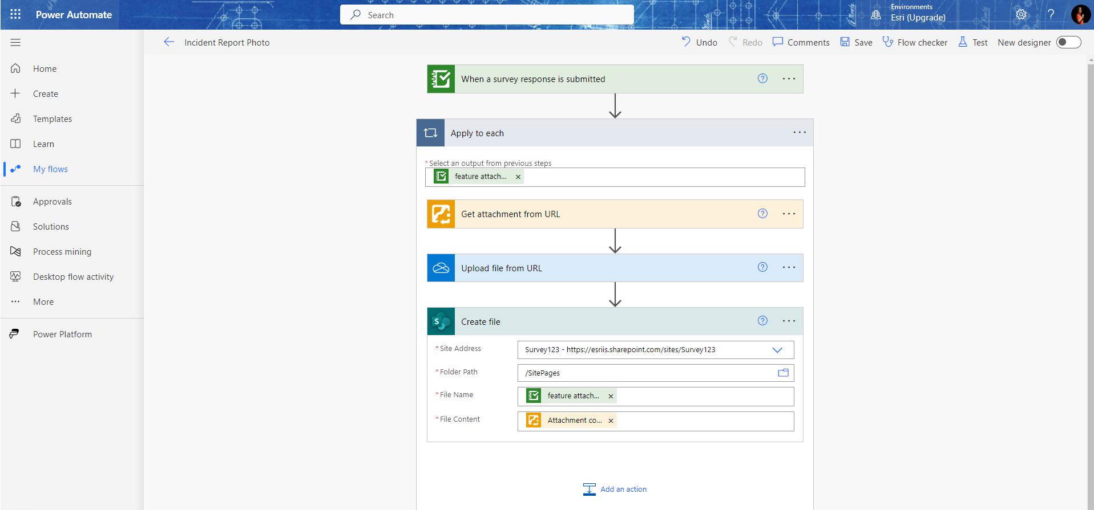Collapse the left navigation hamburger menu

click(x=15, y=42)
